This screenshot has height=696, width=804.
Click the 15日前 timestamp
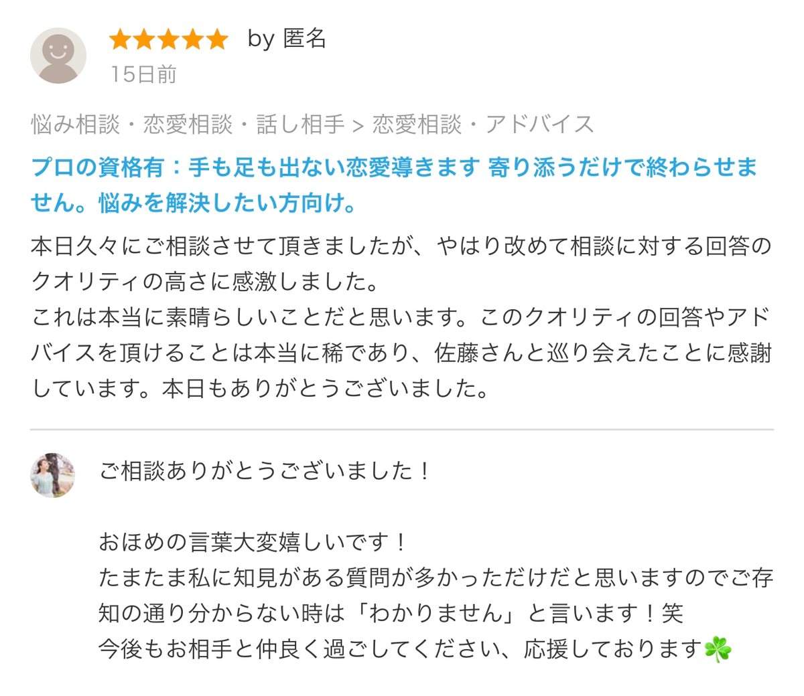144,74
